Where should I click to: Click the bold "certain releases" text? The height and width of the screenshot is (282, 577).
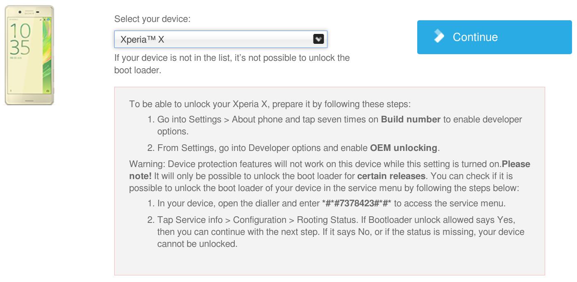(391, 176)
